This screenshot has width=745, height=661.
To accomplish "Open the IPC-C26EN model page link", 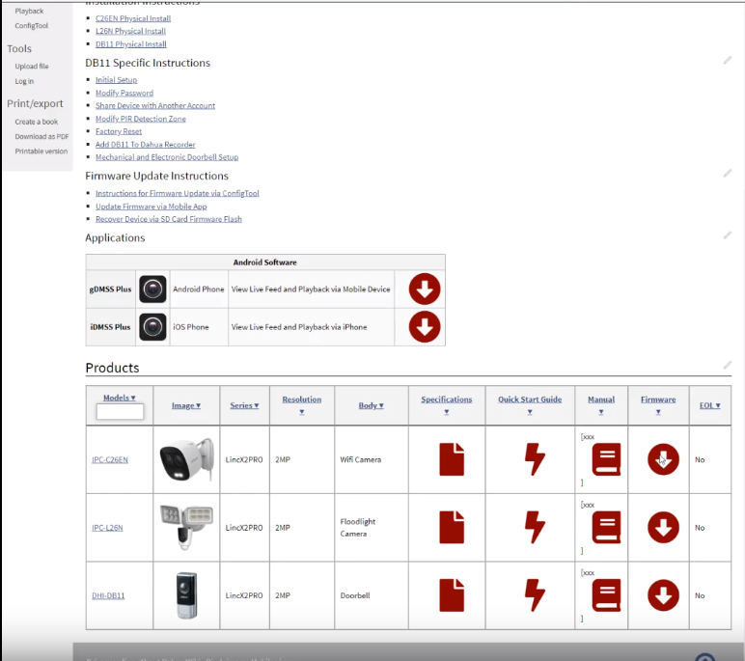I will 110,460.
